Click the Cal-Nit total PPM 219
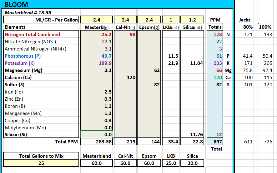 [131, 142]
